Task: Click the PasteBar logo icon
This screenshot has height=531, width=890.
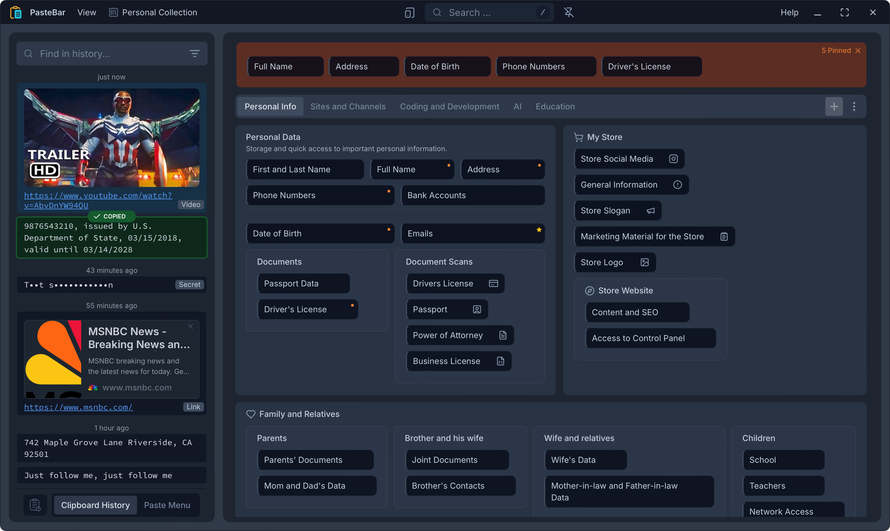Action: pyautogui.click(x=16, y=13)
